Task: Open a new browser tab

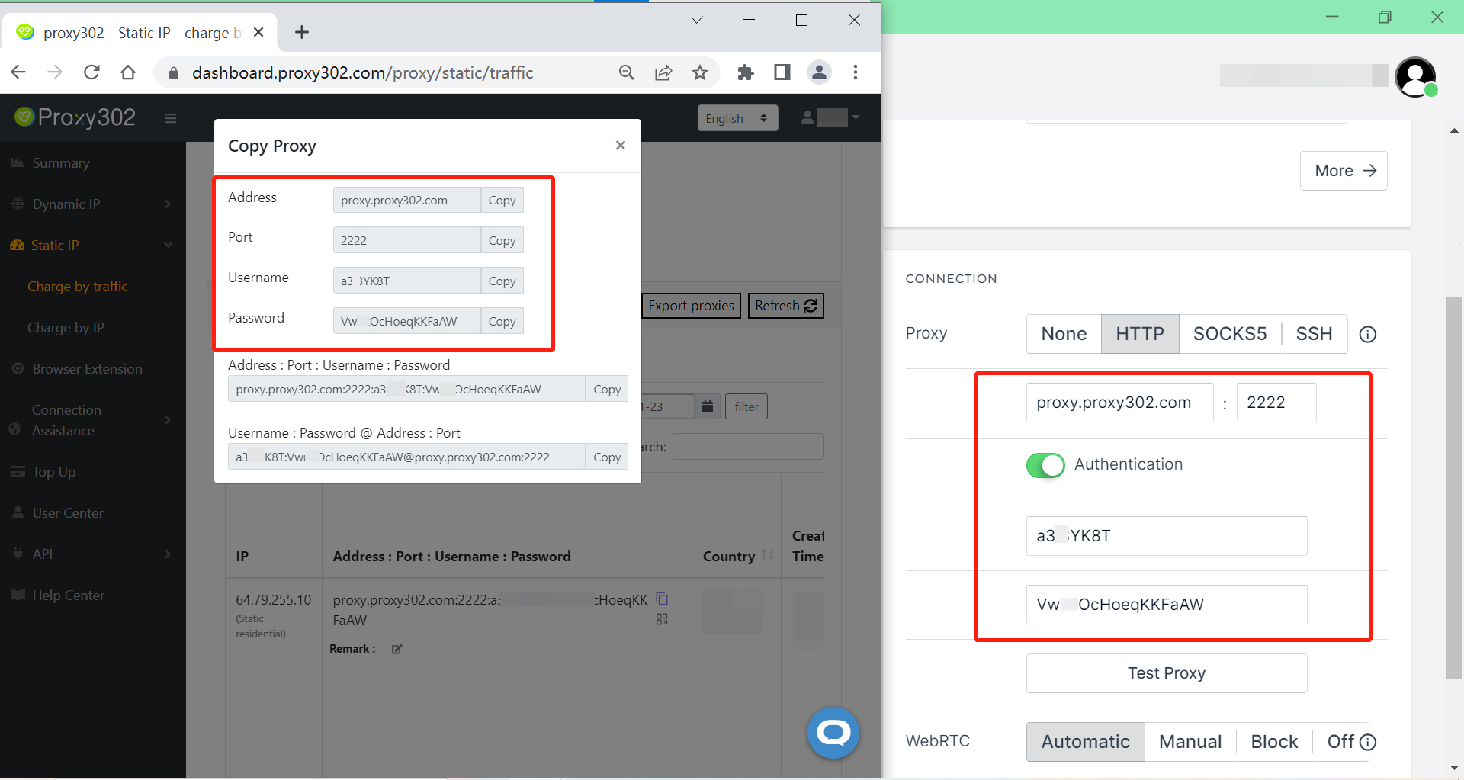Action: pyautogui.click(x=302, y=32)
